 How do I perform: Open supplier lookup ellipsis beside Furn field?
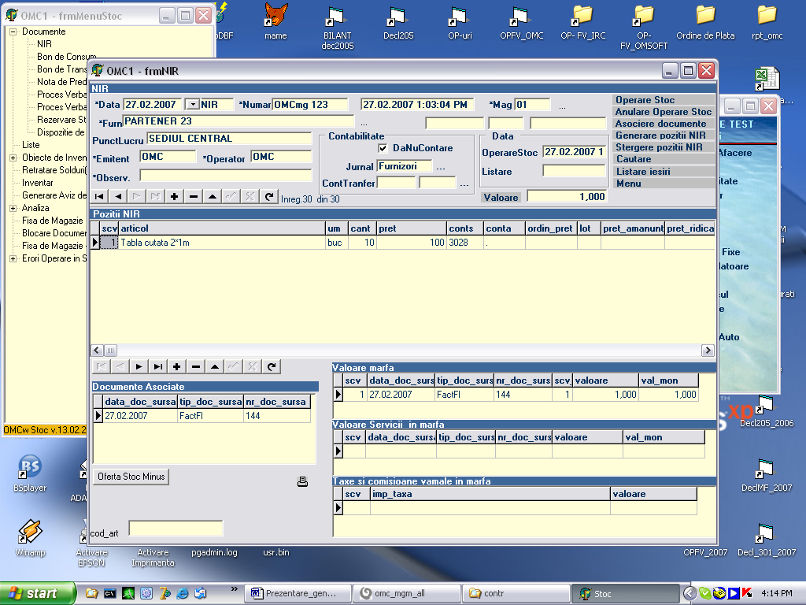point(364,123)
